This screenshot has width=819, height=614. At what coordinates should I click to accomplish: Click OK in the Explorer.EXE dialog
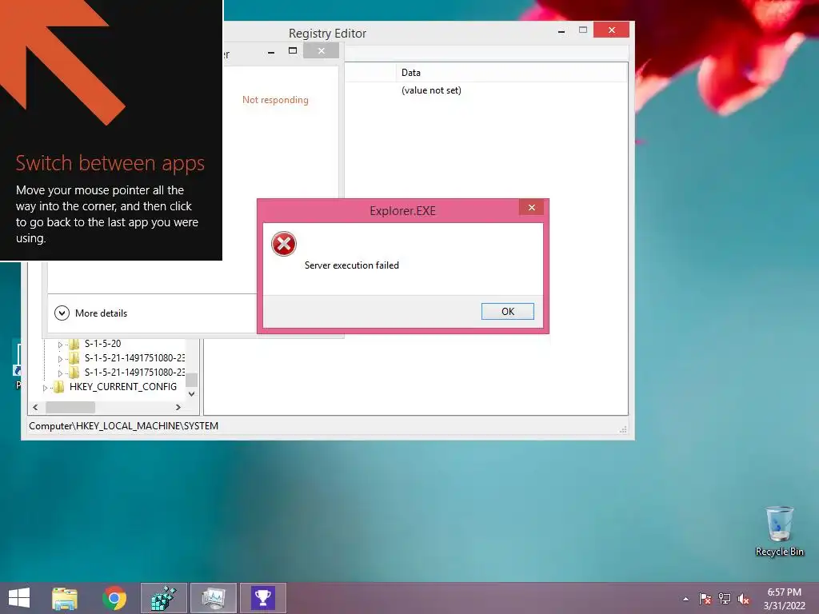coord(508,311)
